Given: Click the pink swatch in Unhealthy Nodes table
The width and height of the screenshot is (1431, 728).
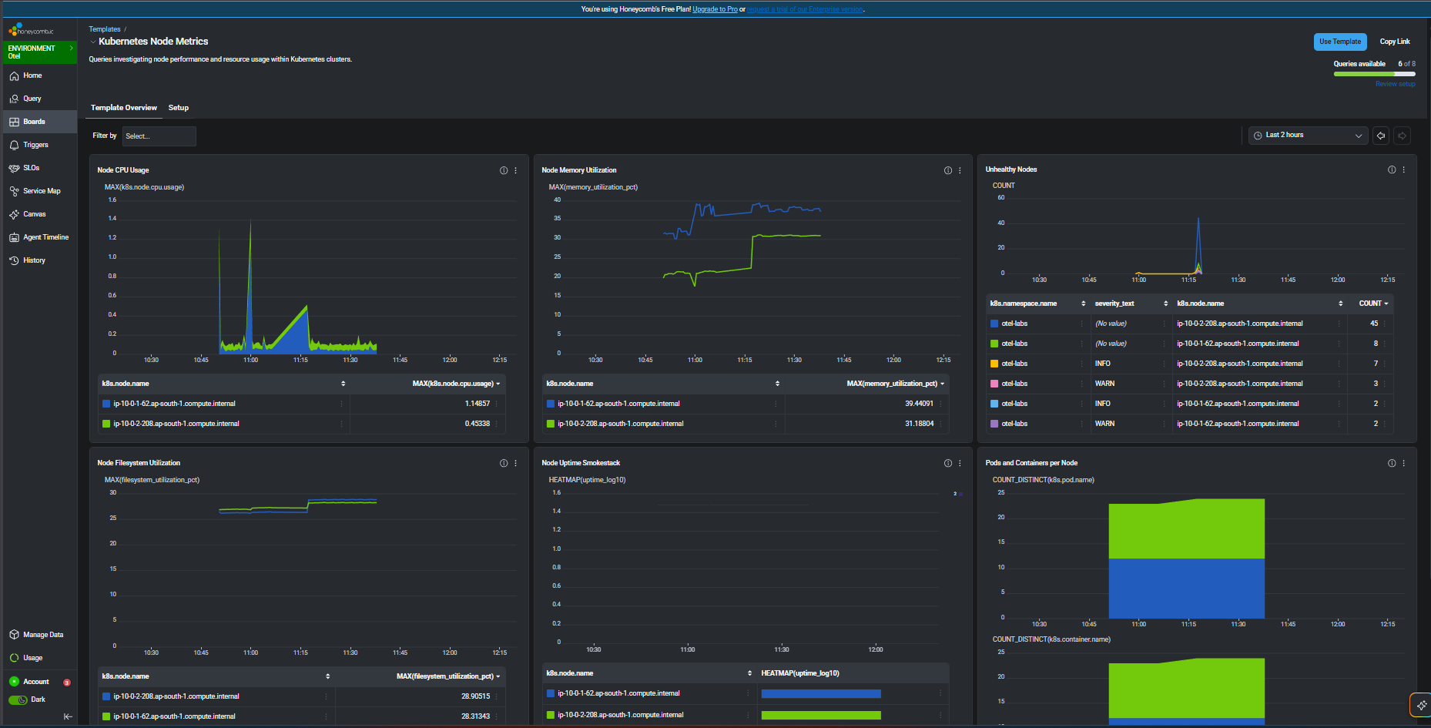Looking at the screenshot, I should [x=994, y=384].
